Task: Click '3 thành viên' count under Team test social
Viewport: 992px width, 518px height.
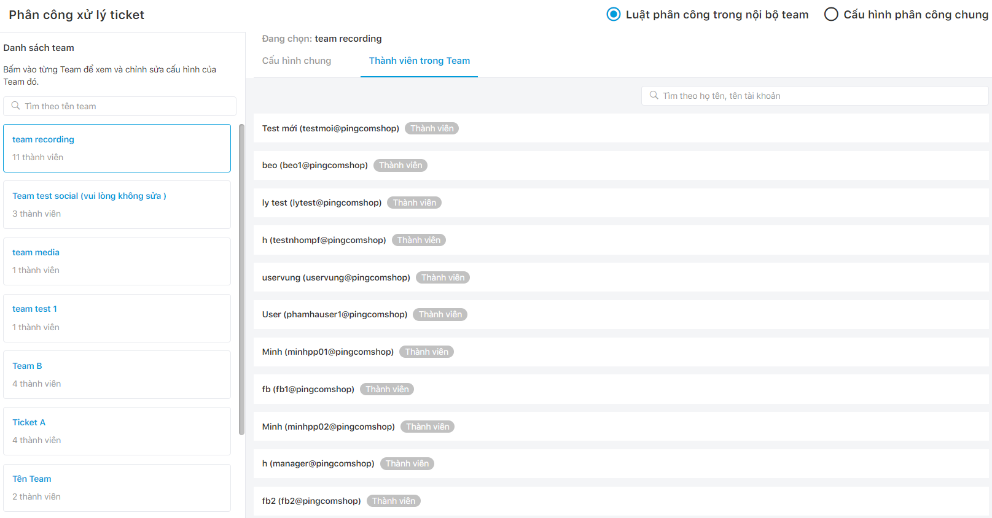Action: click(x=36, y=214)
